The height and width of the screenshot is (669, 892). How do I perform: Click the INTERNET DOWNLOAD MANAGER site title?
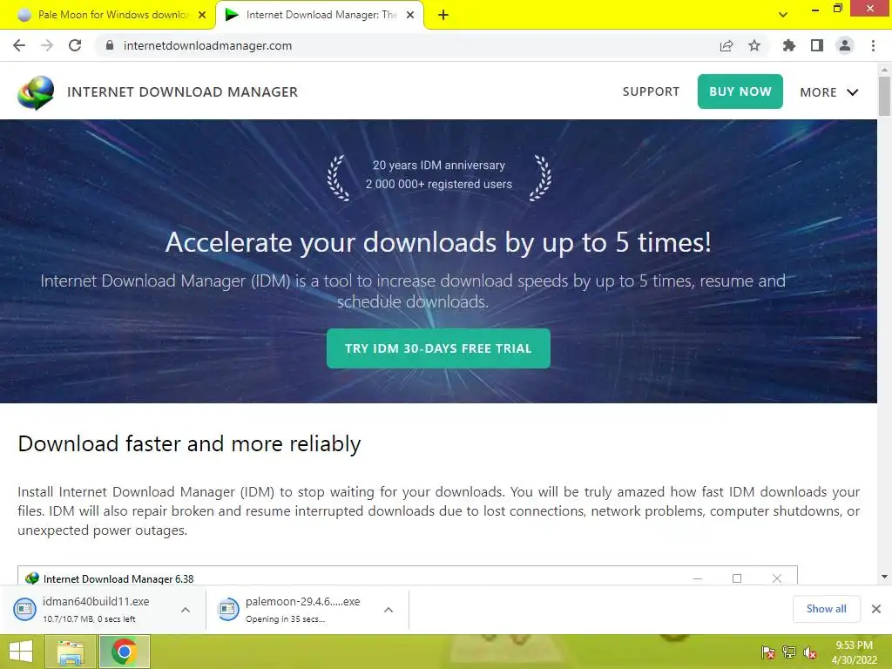click(183, 91)
